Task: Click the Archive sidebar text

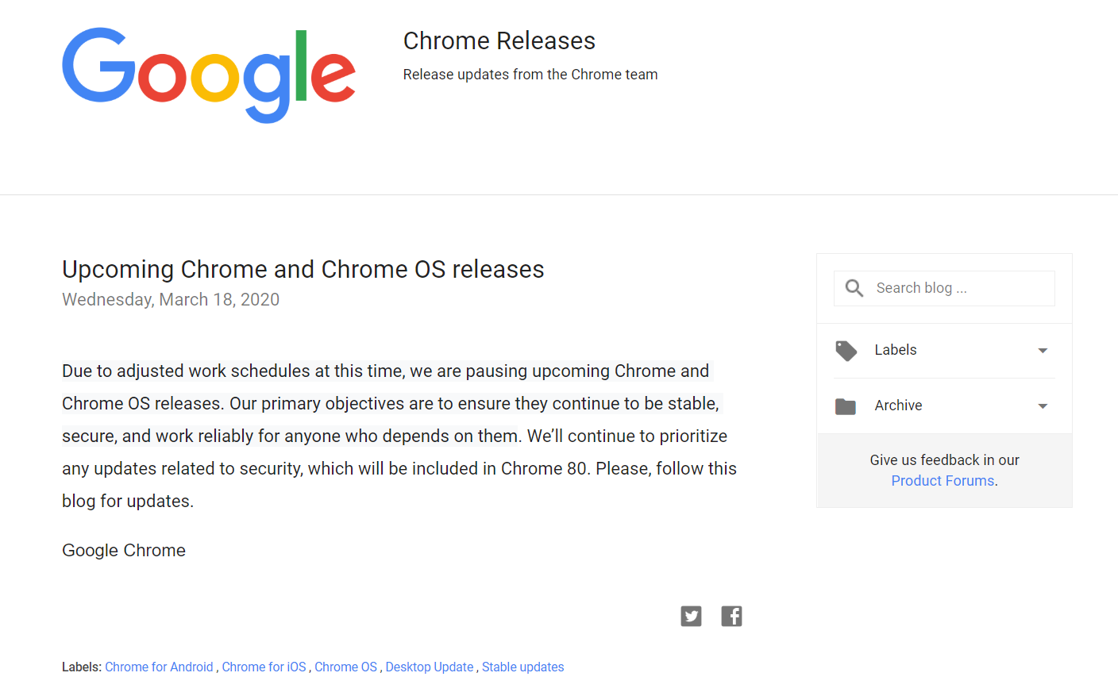Action: pos(898,406)
